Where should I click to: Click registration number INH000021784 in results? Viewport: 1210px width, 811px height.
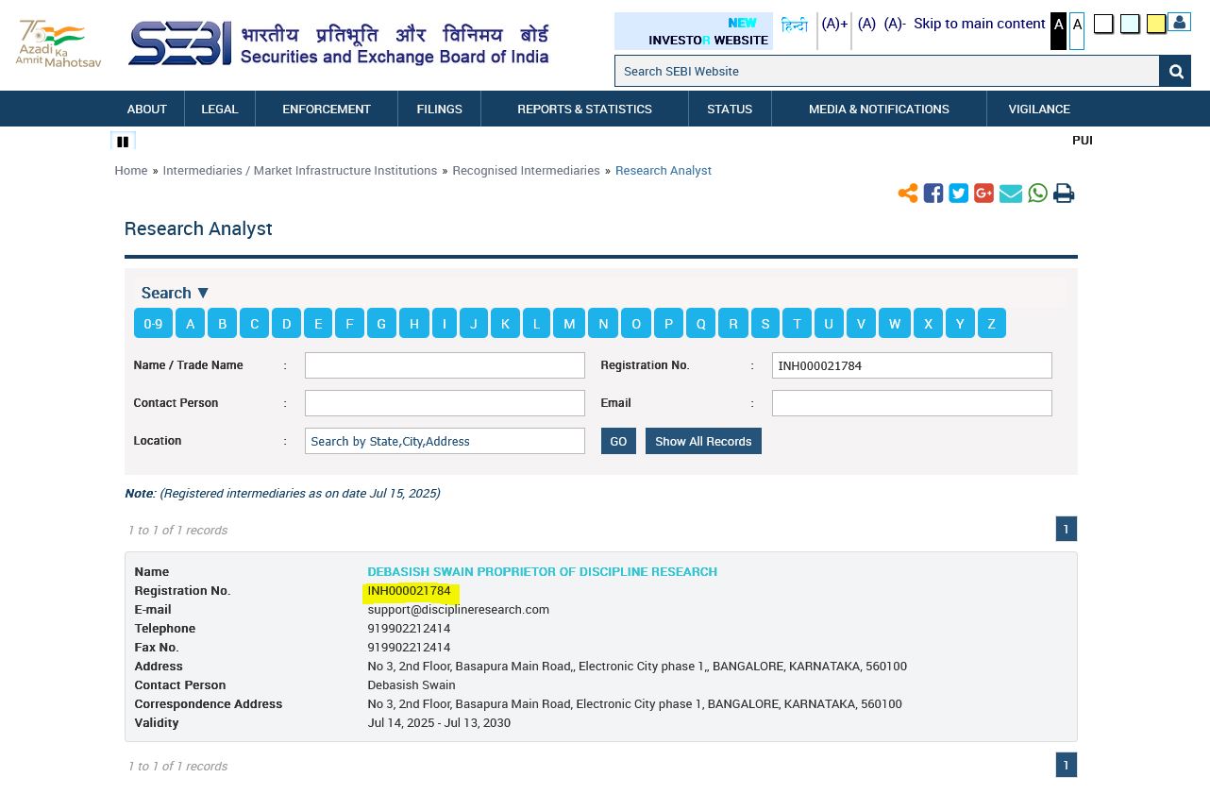point(409,591)
